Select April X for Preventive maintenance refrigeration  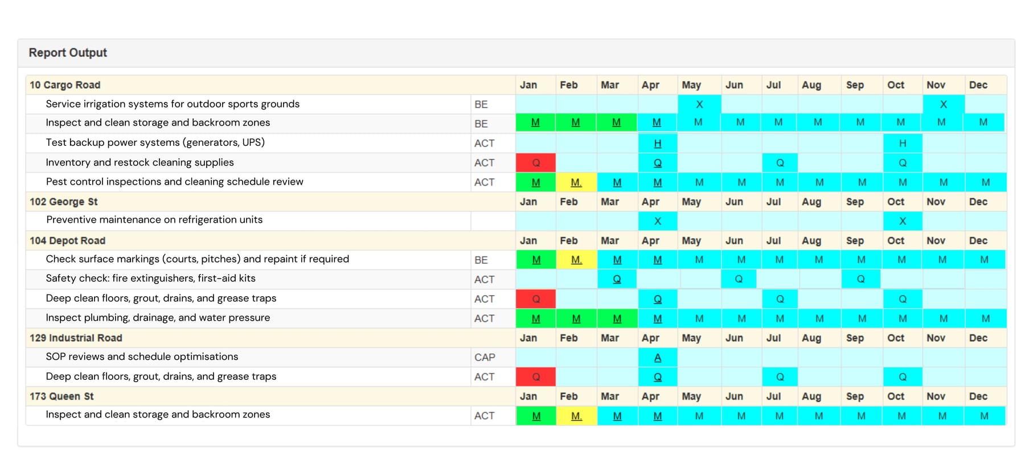(x=658, y=222)
